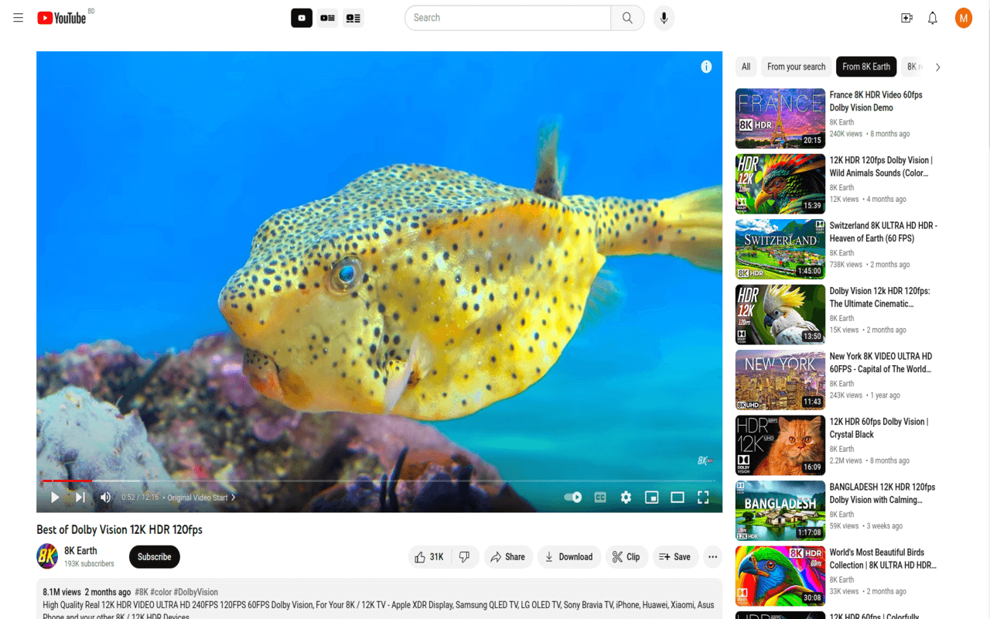Expand the Original Video Start chapter list
Viewport: 990px width, 619px height.
[202, 498]
